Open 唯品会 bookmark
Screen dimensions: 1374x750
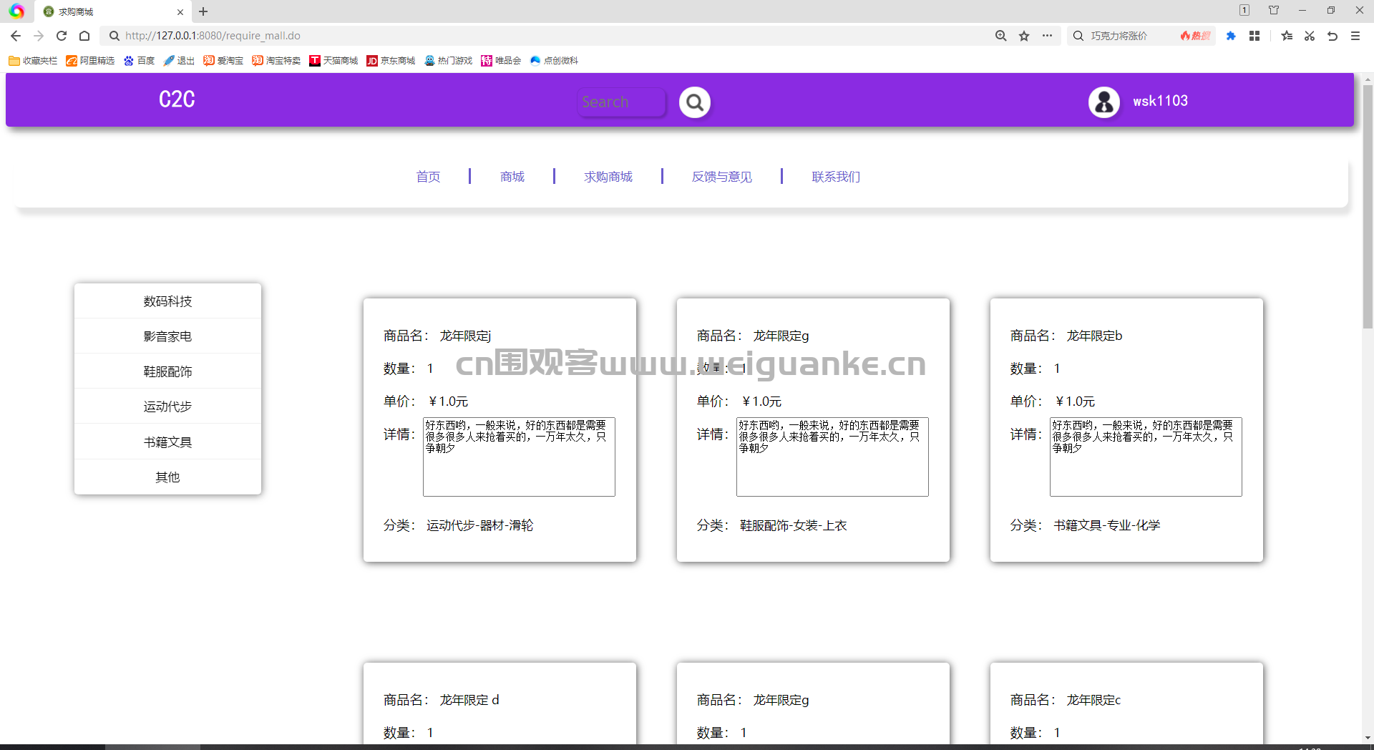(x=501, y=61)
